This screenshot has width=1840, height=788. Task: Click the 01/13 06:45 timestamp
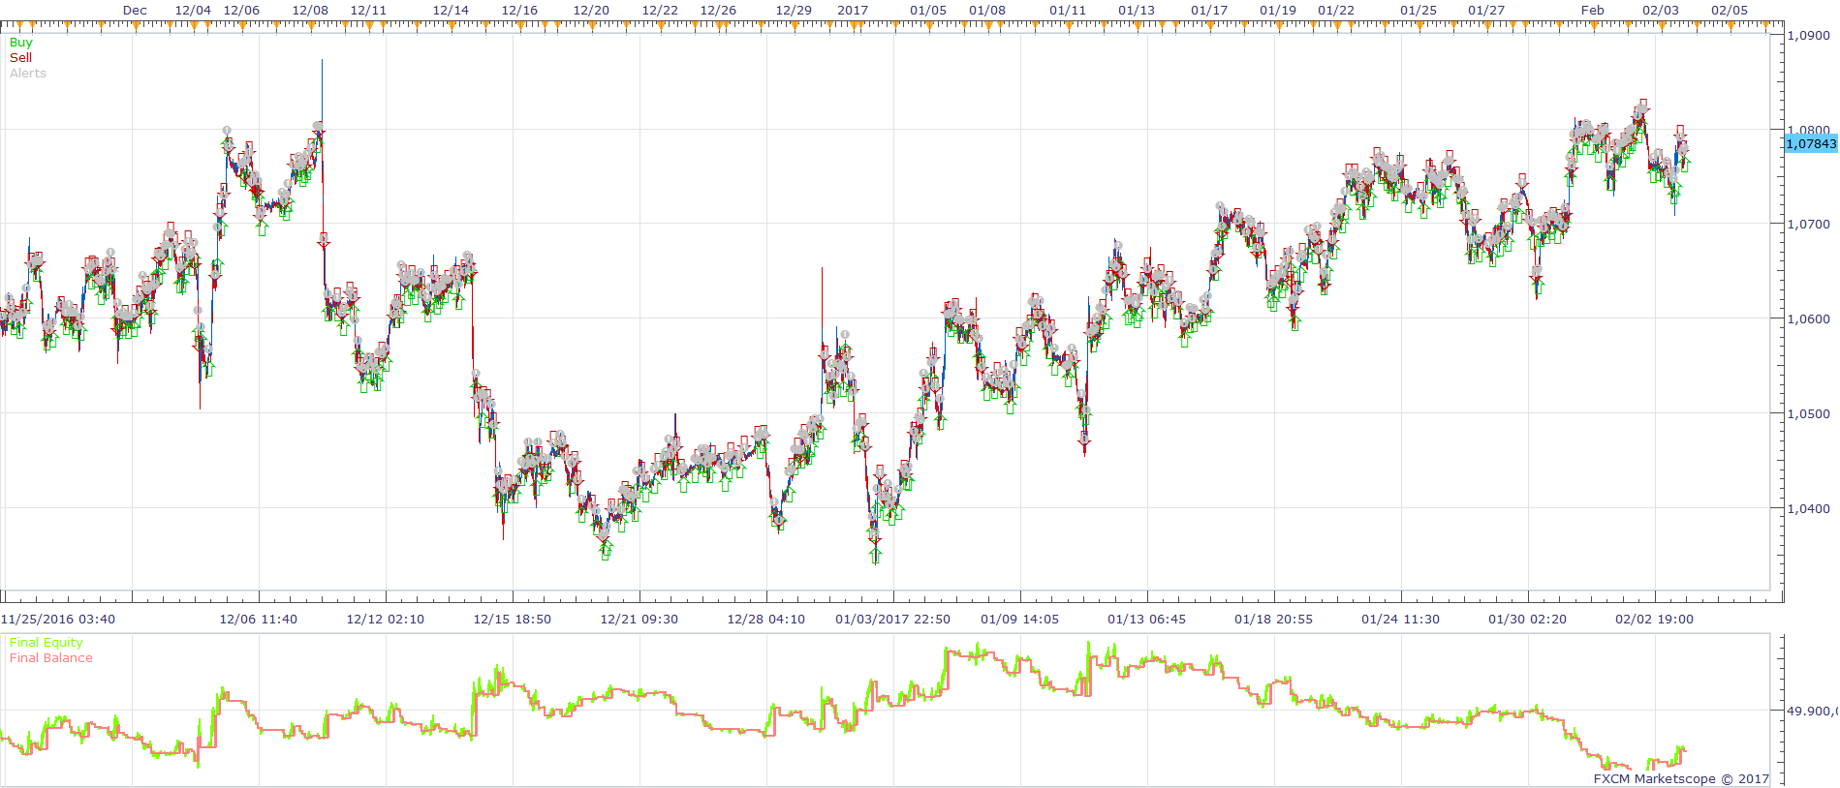pyautogui.click(x=1147, y=620)
